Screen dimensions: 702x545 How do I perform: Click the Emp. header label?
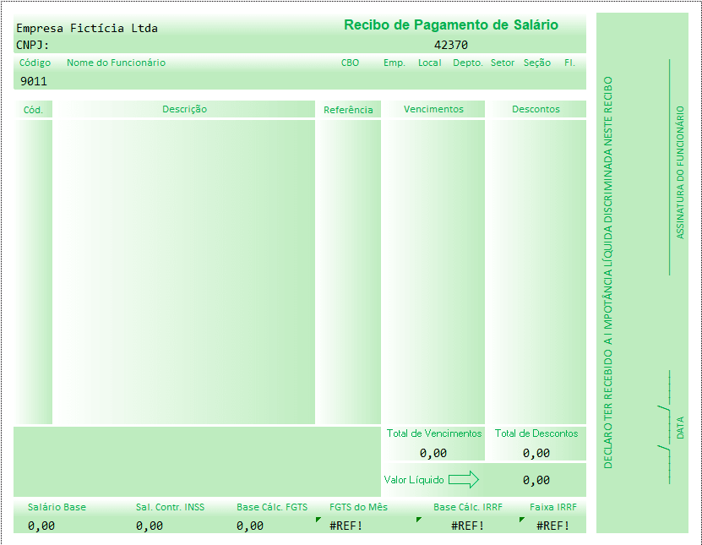[394, 63]
